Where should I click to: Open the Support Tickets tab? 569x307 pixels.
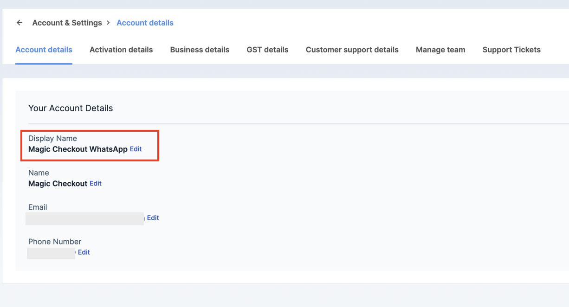click(511, 50)
